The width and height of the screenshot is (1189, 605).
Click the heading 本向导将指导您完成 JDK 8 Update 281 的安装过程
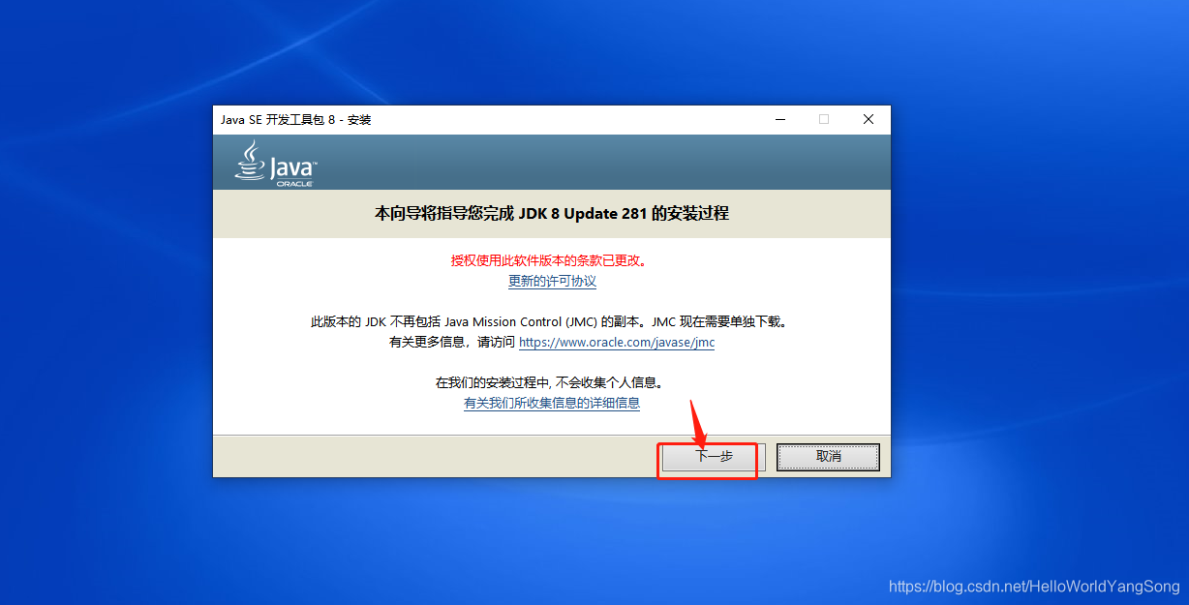(x=552, y=213)
